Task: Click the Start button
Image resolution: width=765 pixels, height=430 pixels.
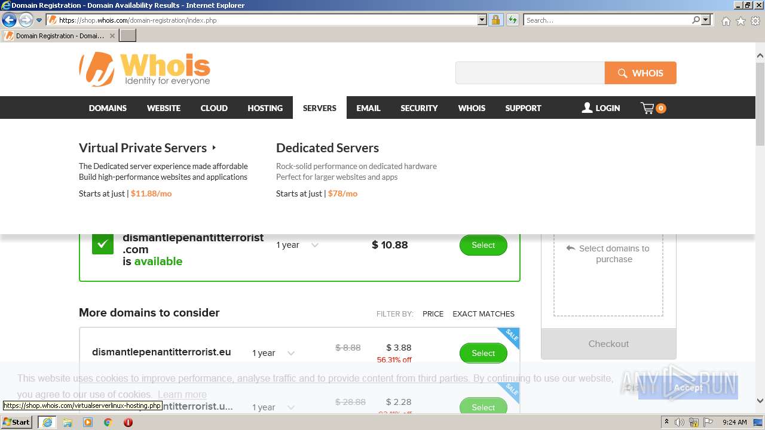Action: click(17, 422)
